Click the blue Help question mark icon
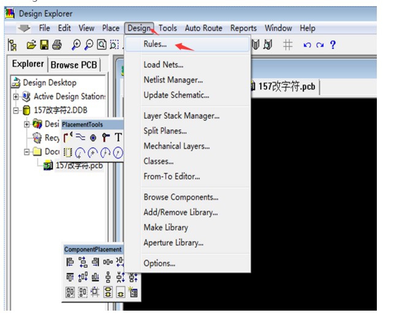394x321 pixels. (x=333, y=45)
